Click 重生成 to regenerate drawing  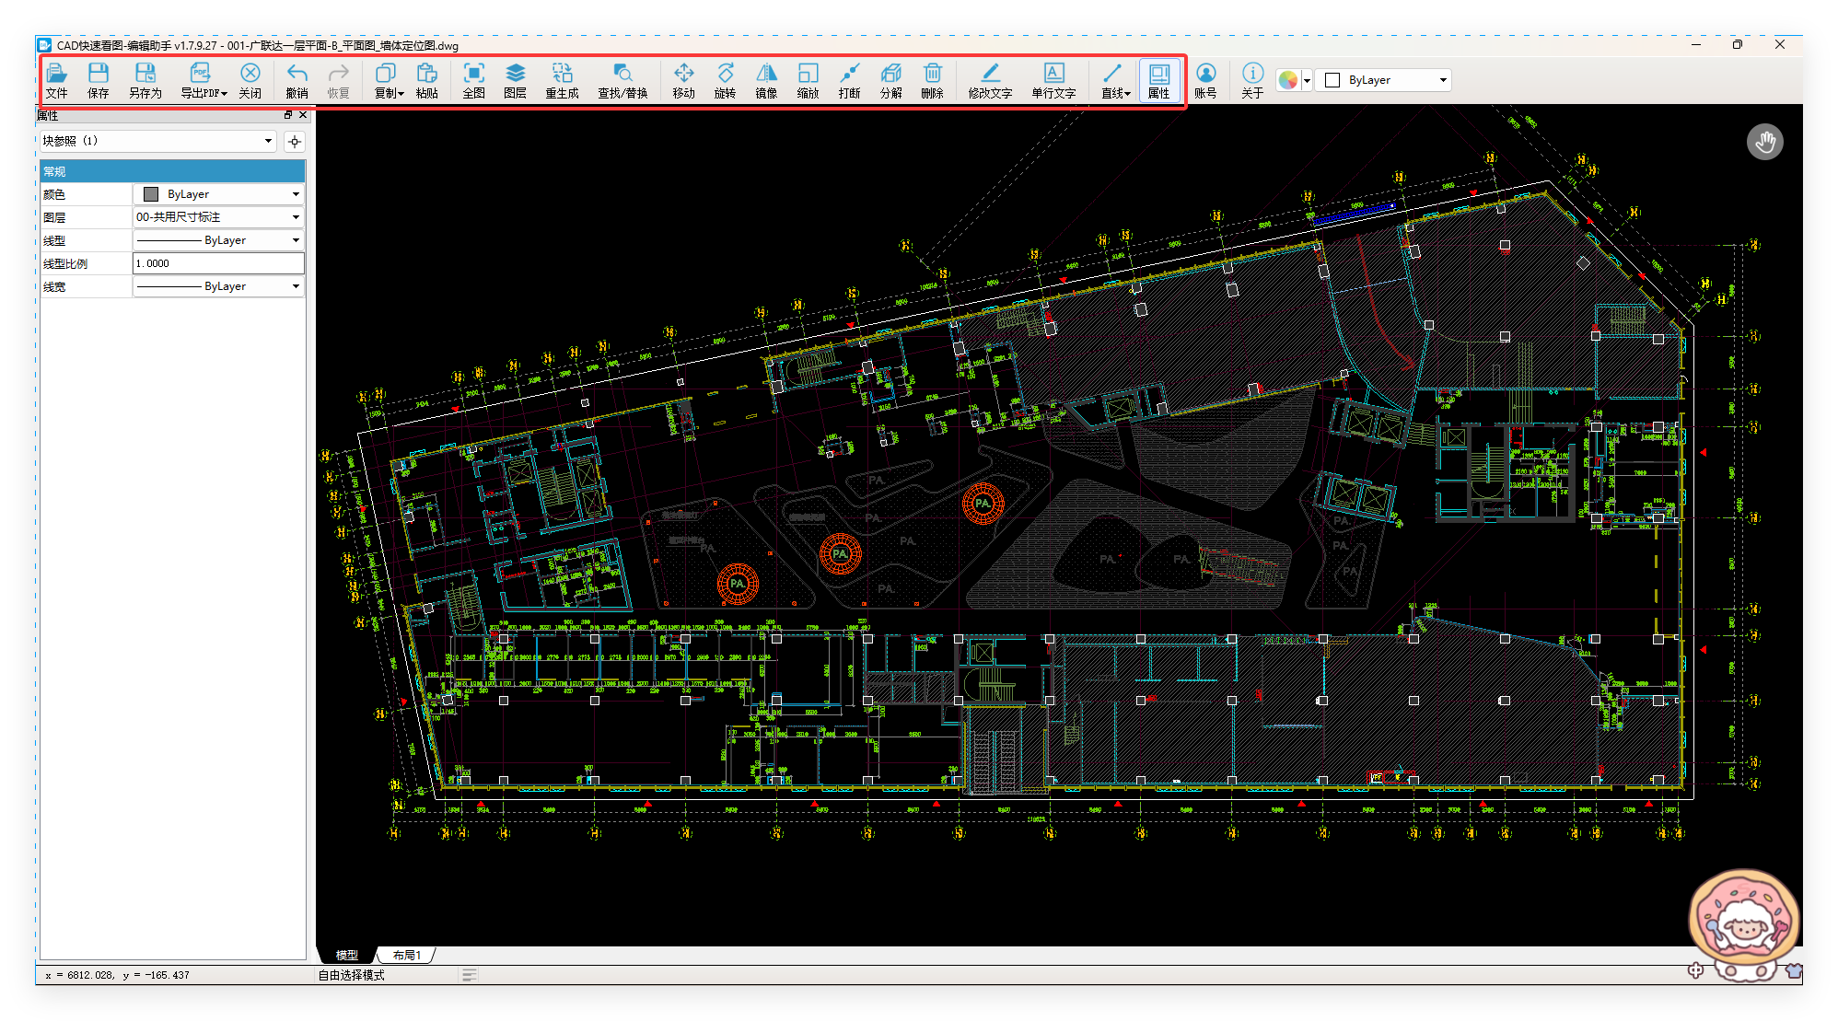tap(562, 80)
